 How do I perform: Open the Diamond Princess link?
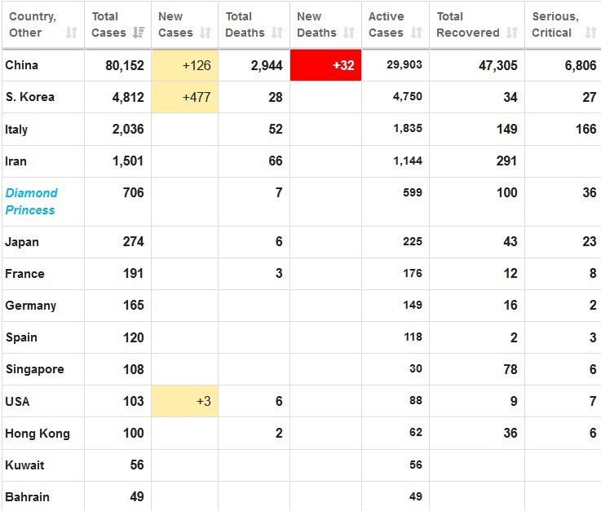point(31,201)
